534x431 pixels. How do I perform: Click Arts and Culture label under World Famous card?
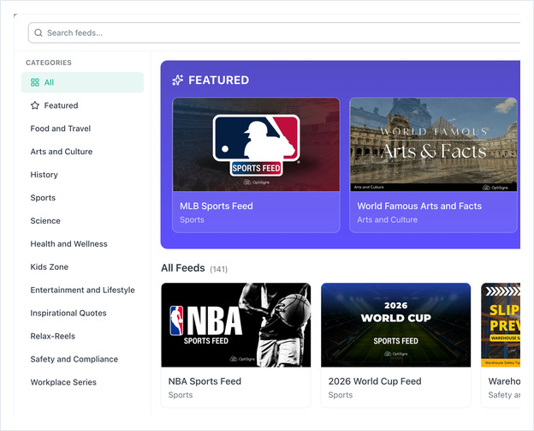point(387,220)
